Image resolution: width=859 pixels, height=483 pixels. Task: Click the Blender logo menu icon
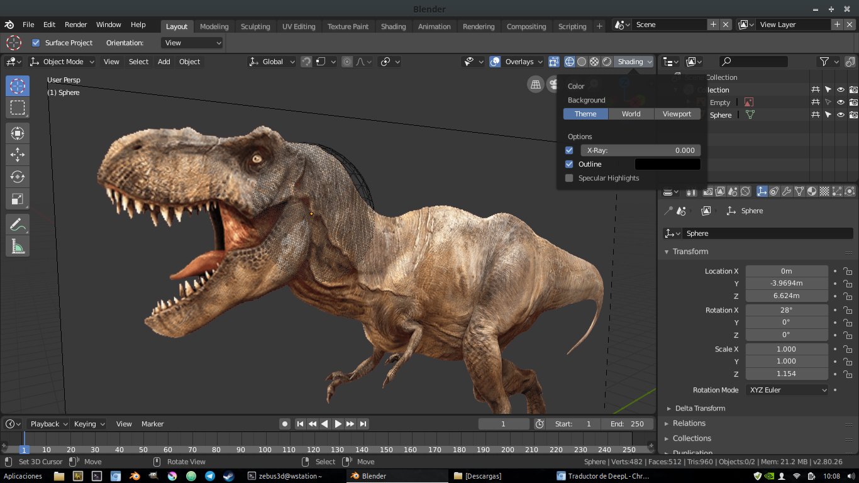point(9,25)
